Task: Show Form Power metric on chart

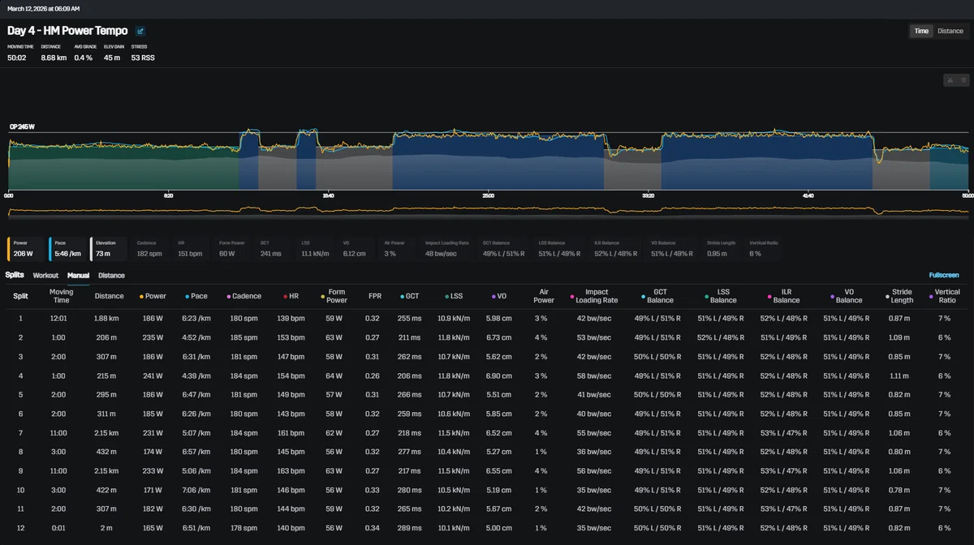Action: 232,249
